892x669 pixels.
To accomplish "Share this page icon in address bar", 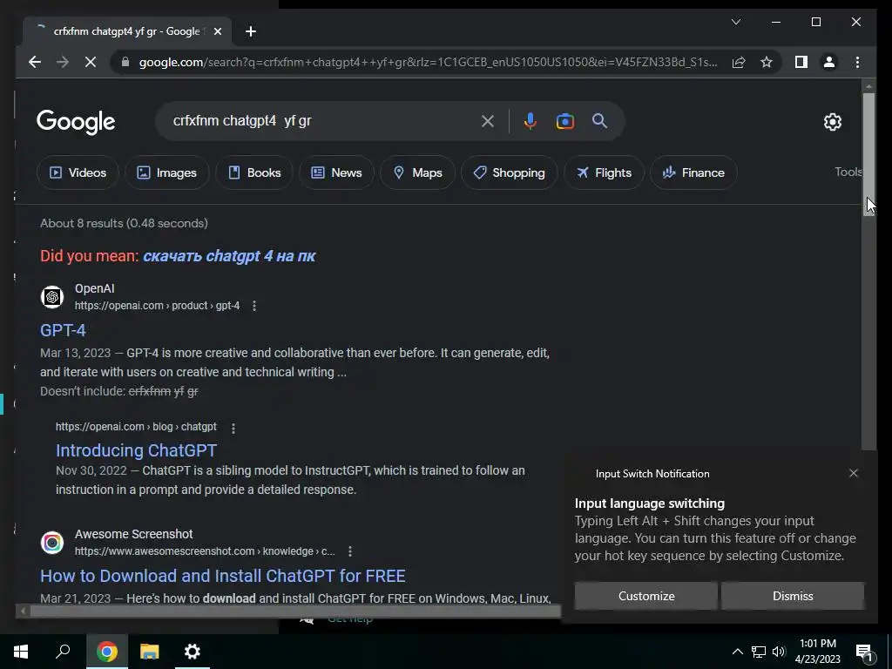I will tap(739, 62).
